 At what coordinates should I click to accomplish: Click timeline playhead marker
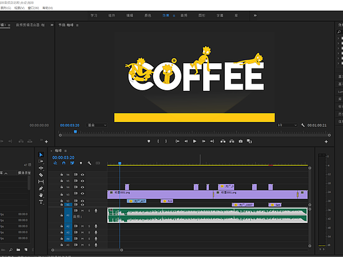coord(119,163)
